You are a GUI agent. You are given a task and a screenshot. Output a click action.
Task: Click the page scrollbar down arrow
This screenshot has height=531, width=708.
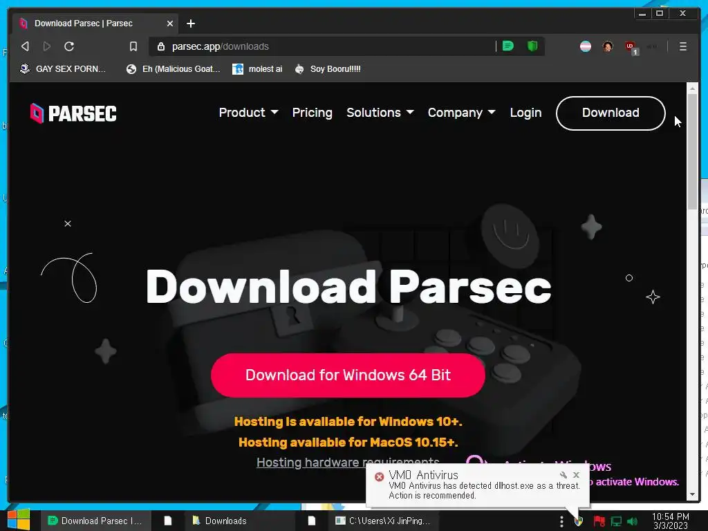(693, 495)
